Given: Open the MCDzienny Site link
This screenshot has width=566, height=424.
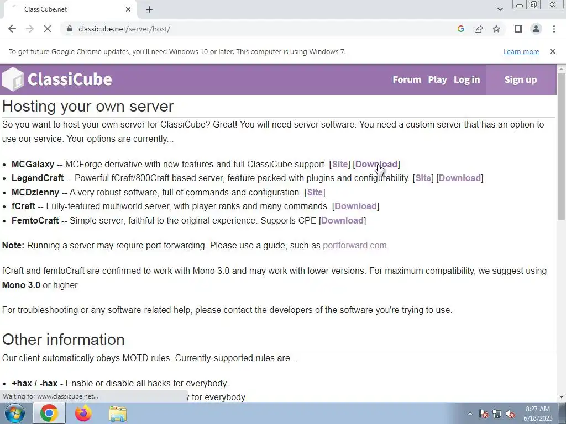Looking at the screenshot, I should click(315, 193).
